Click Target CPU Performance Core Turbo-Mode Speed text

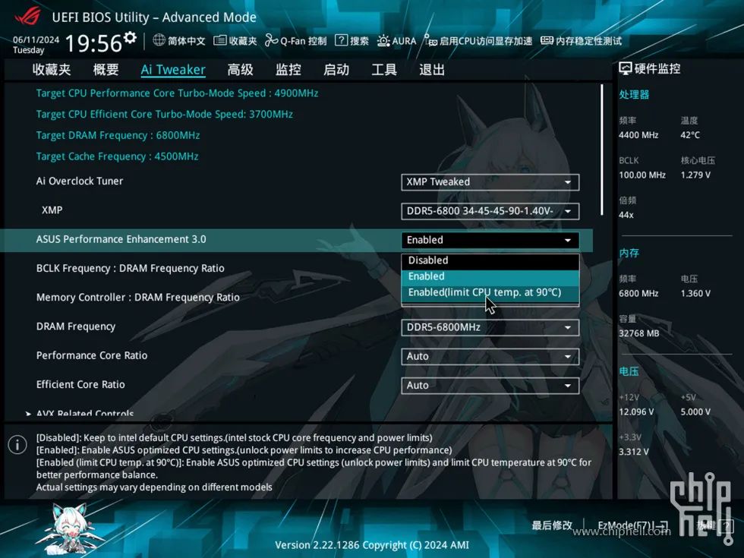[x=177, y=93]
